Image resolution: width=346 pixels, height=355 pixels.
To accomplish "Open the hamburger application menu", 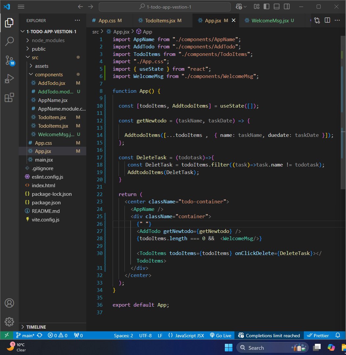I will [21, 7].
